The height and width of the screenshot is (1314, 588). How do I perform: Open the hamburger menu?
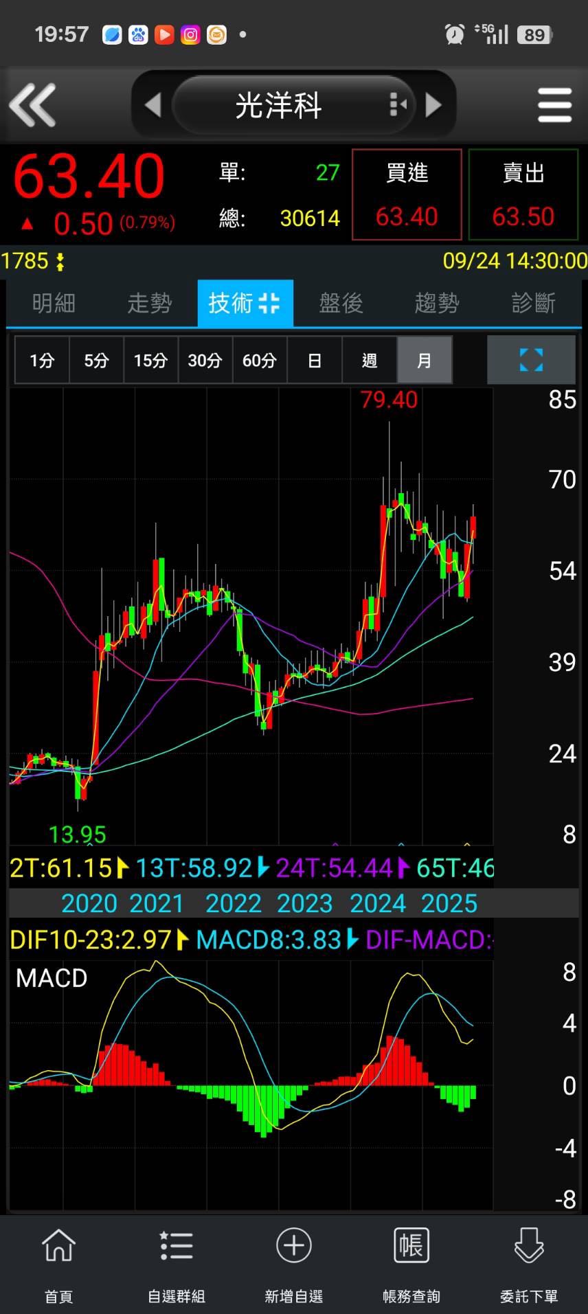pyautogui.click(x=554, y=105)
